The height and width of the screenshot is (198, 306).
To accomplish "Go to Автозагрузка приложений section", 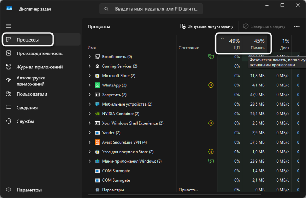I will (31, 81).
